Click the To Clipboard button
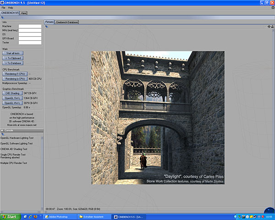 tap(13, 58)
